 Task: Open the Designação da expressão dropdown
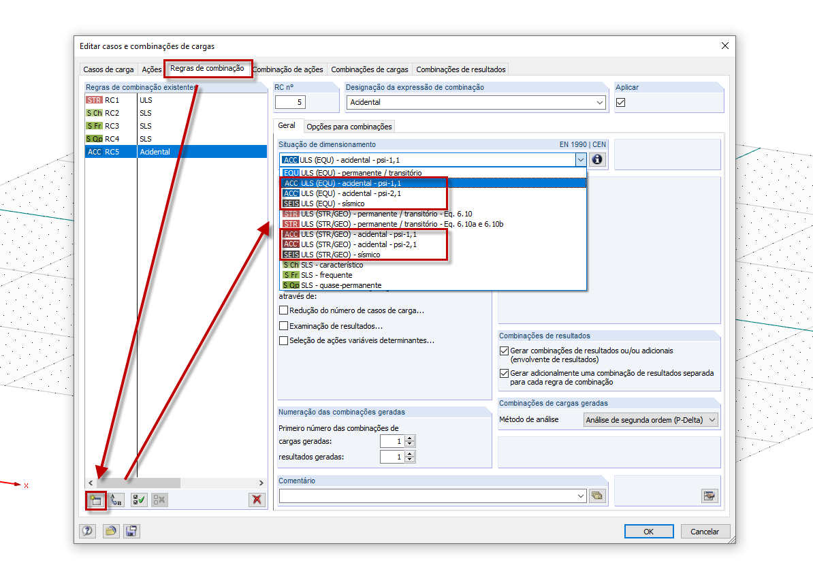[600, 102]
